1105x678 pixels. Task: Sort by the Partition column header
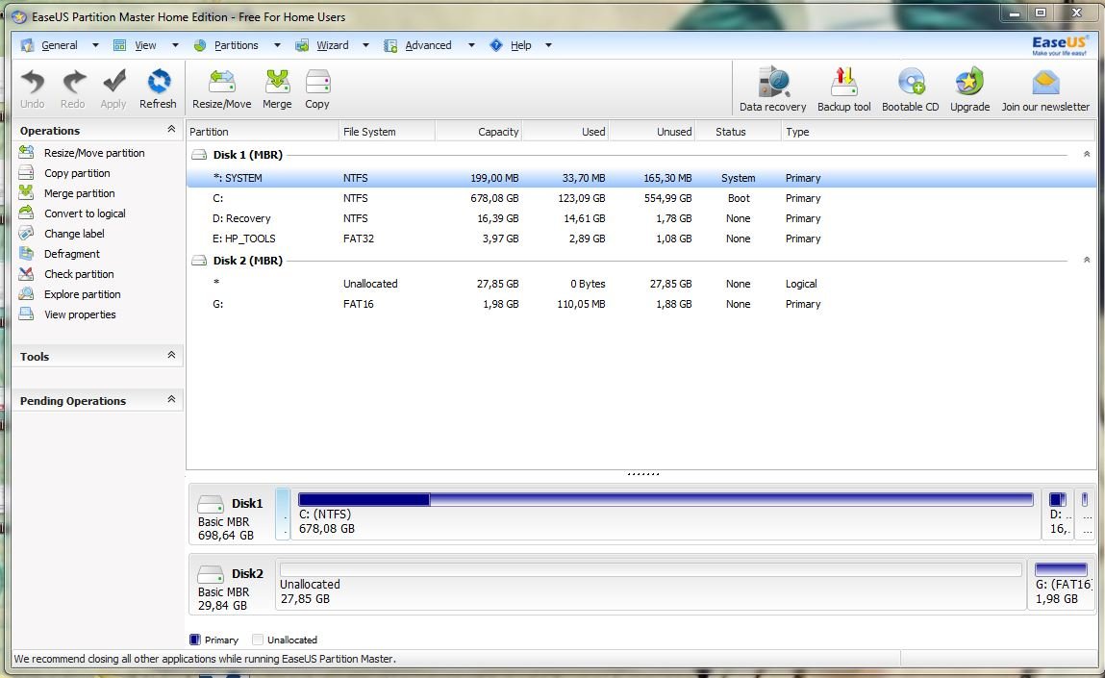(263, 132)
